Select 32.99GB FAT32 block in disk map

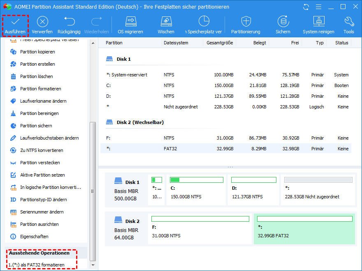point(304,229)
